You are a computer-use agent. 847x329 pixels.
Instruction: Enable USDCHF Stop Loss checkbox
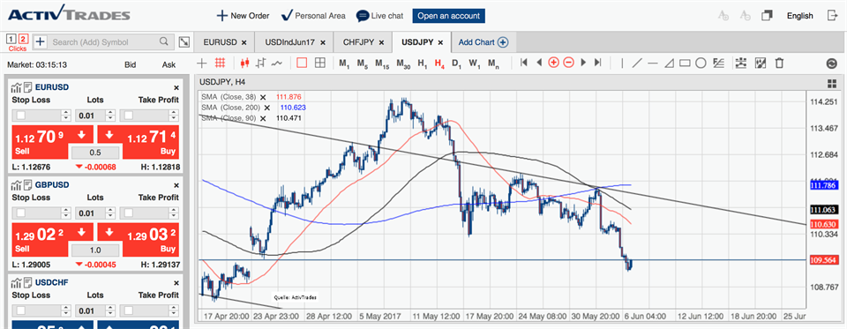(x=20, y=310)
